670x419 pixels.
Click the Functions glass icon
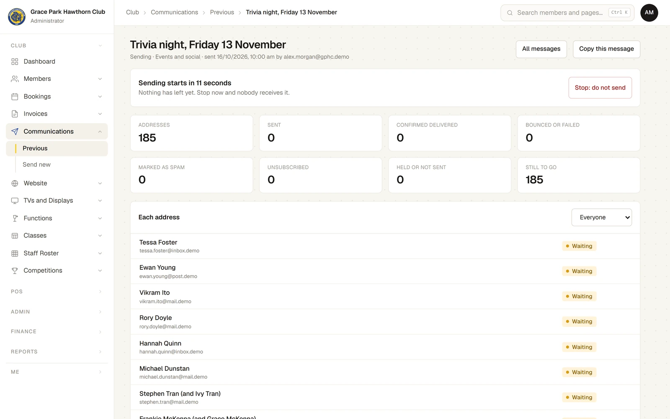coord(15,218)
